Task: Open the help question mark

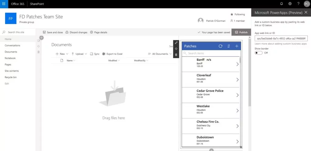Action: click(298, 4)
